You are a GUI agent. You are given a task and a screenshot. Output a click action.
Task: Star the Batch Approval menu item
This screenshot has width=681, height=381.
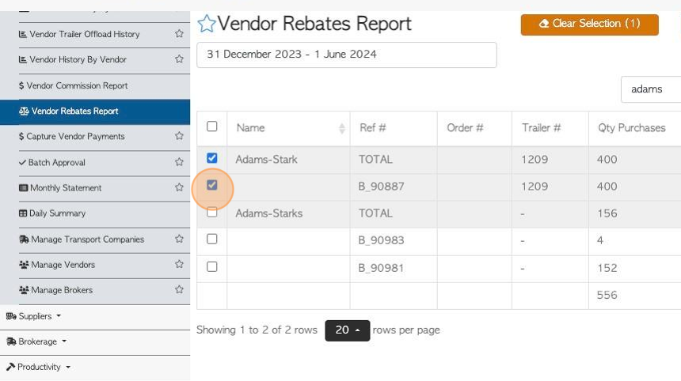click(179, 162)
